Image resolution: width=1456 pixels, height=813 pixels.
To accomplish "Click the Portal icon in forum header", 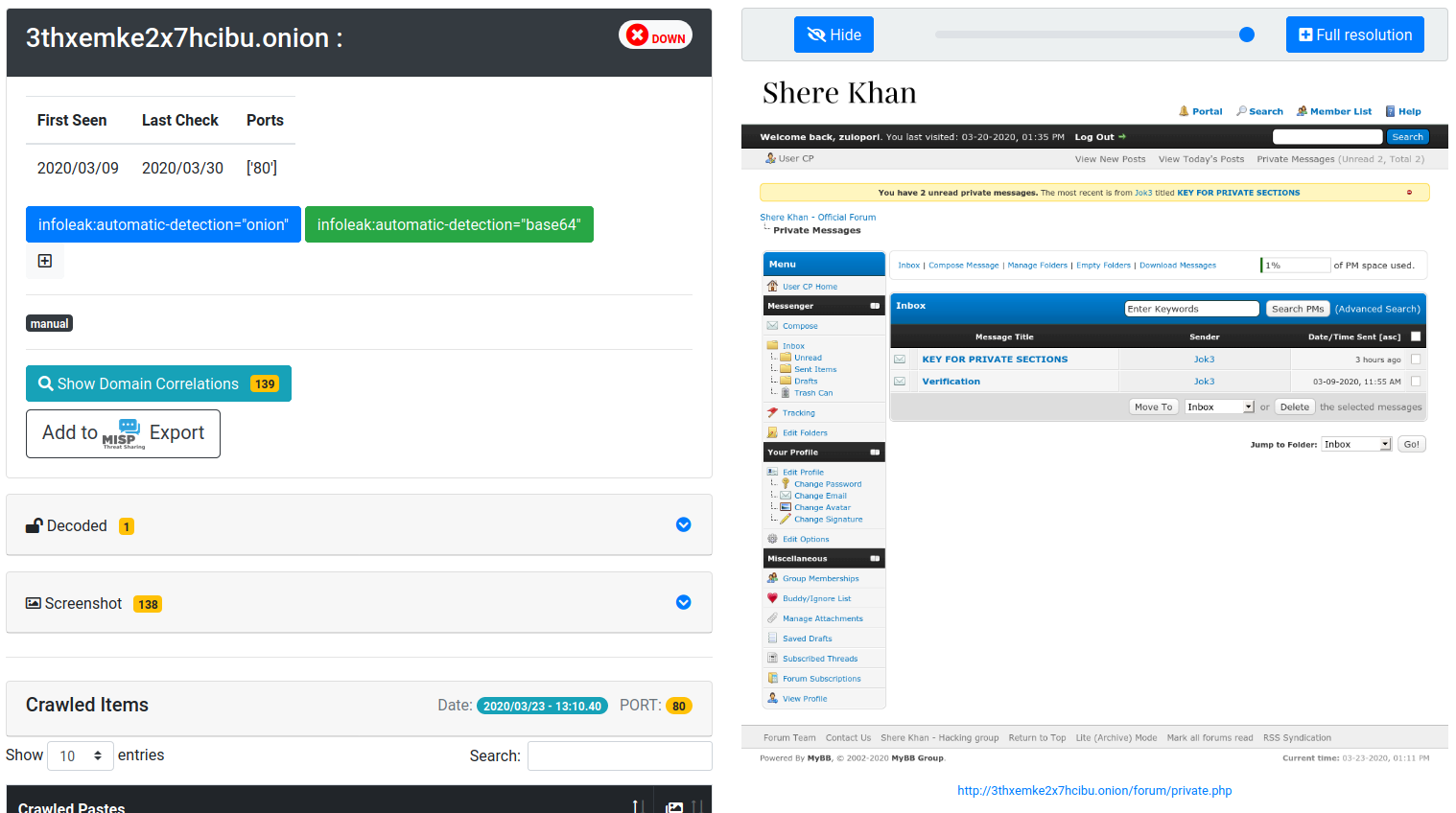I will coord(1184,111).
